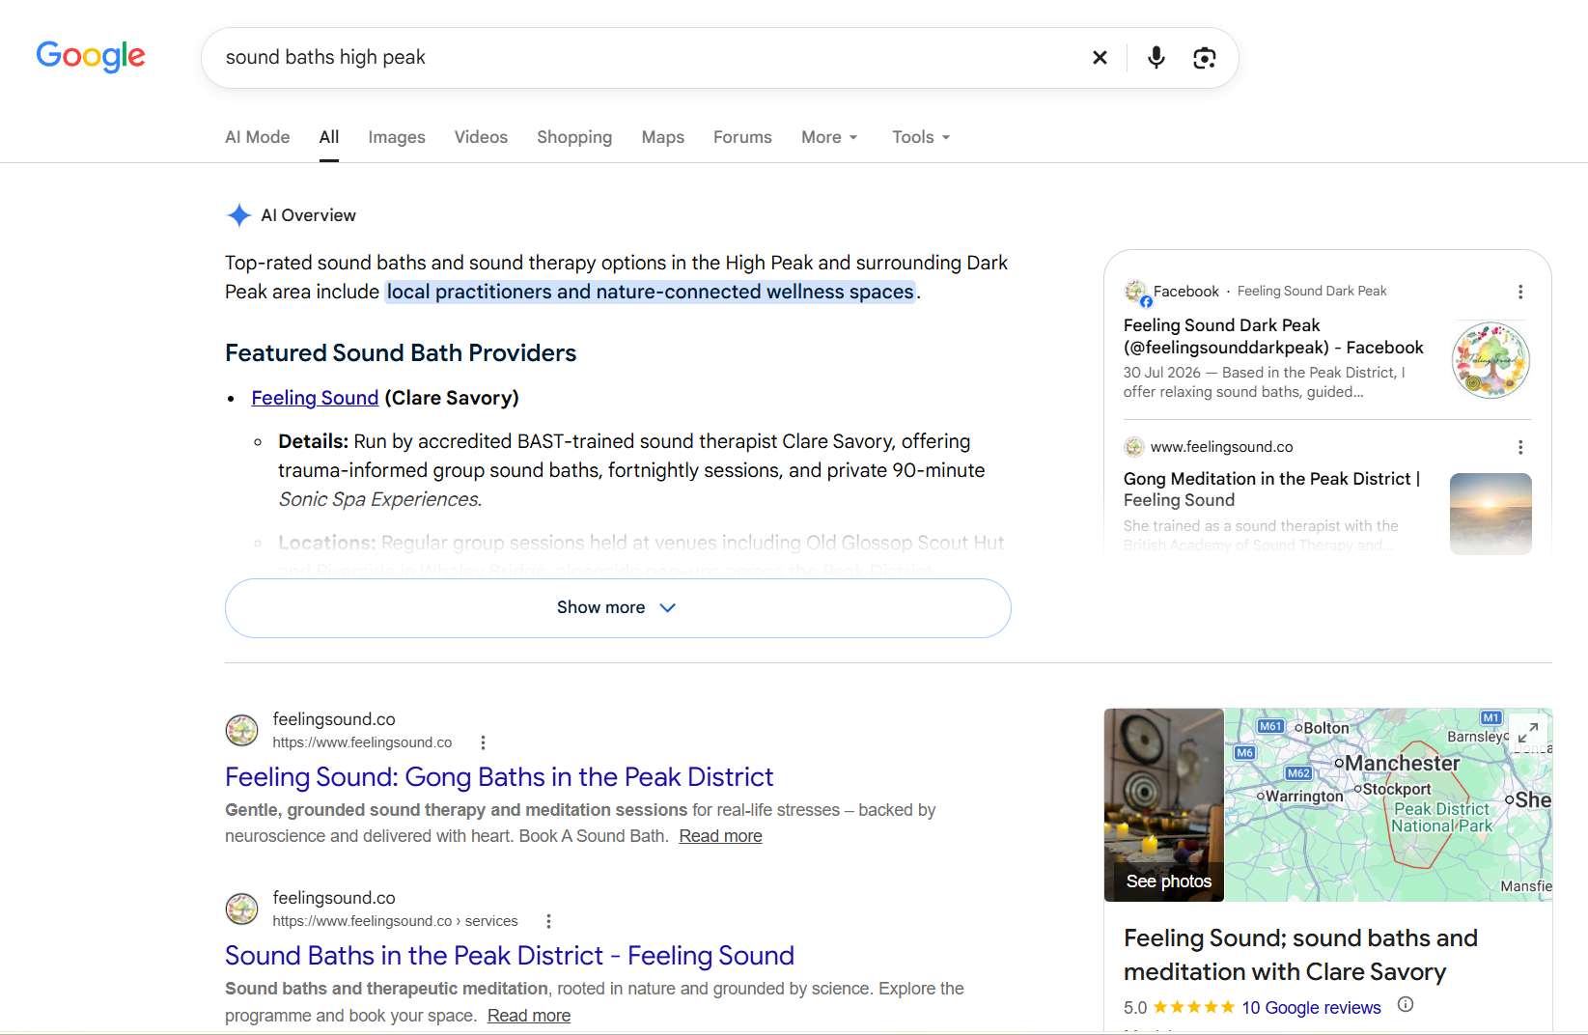Switch to Videos tab
Viewport: 1588px width, 1035px height.
[481, 137]
